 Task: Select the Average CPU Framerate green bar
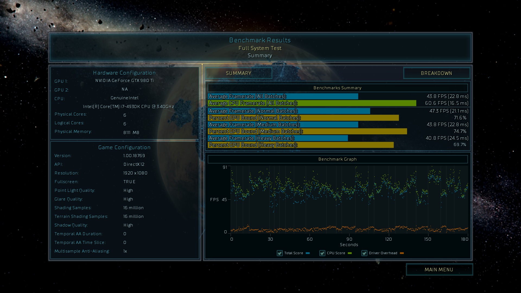[x=312, y=103]
